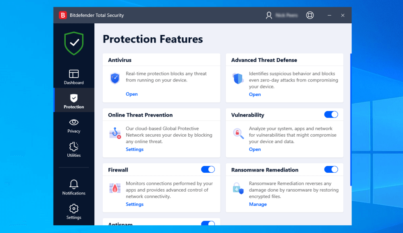The height and width of the screenshot is (233, 403).
Task: Go to the Dashboard tab
Action: point(74,77)
